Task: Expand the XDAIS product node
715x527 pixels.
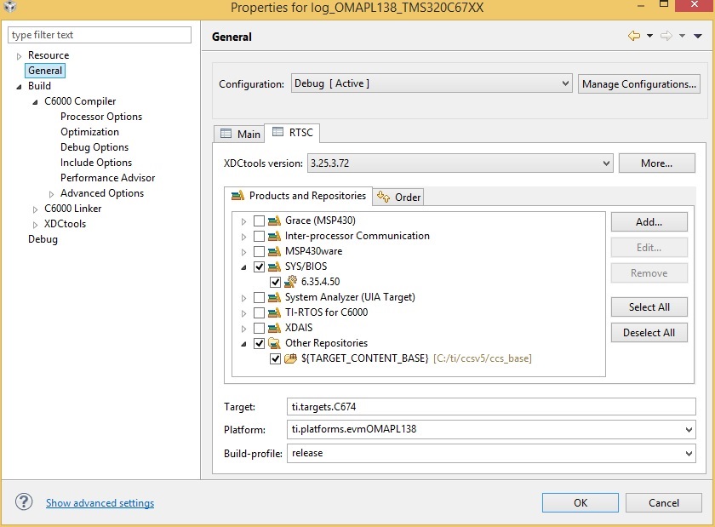Action: [243, 329]
